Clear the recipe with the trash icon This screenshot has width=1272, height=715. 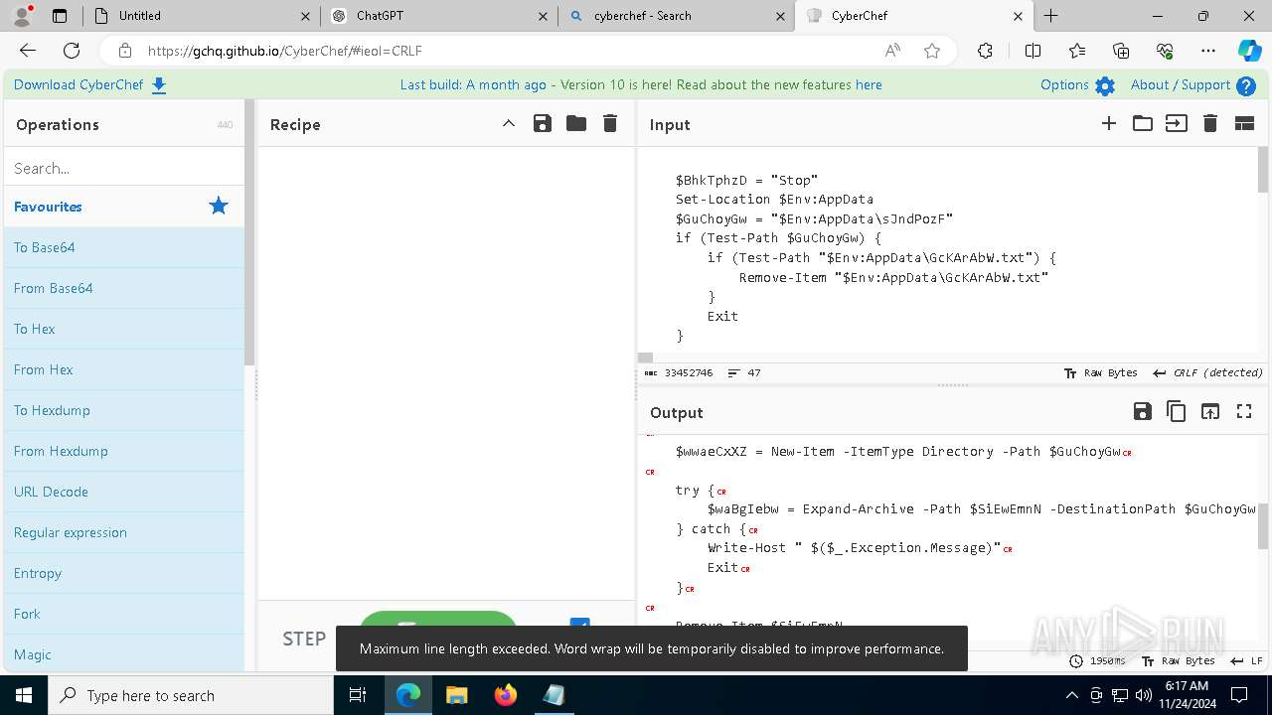[x=610, y=124]
